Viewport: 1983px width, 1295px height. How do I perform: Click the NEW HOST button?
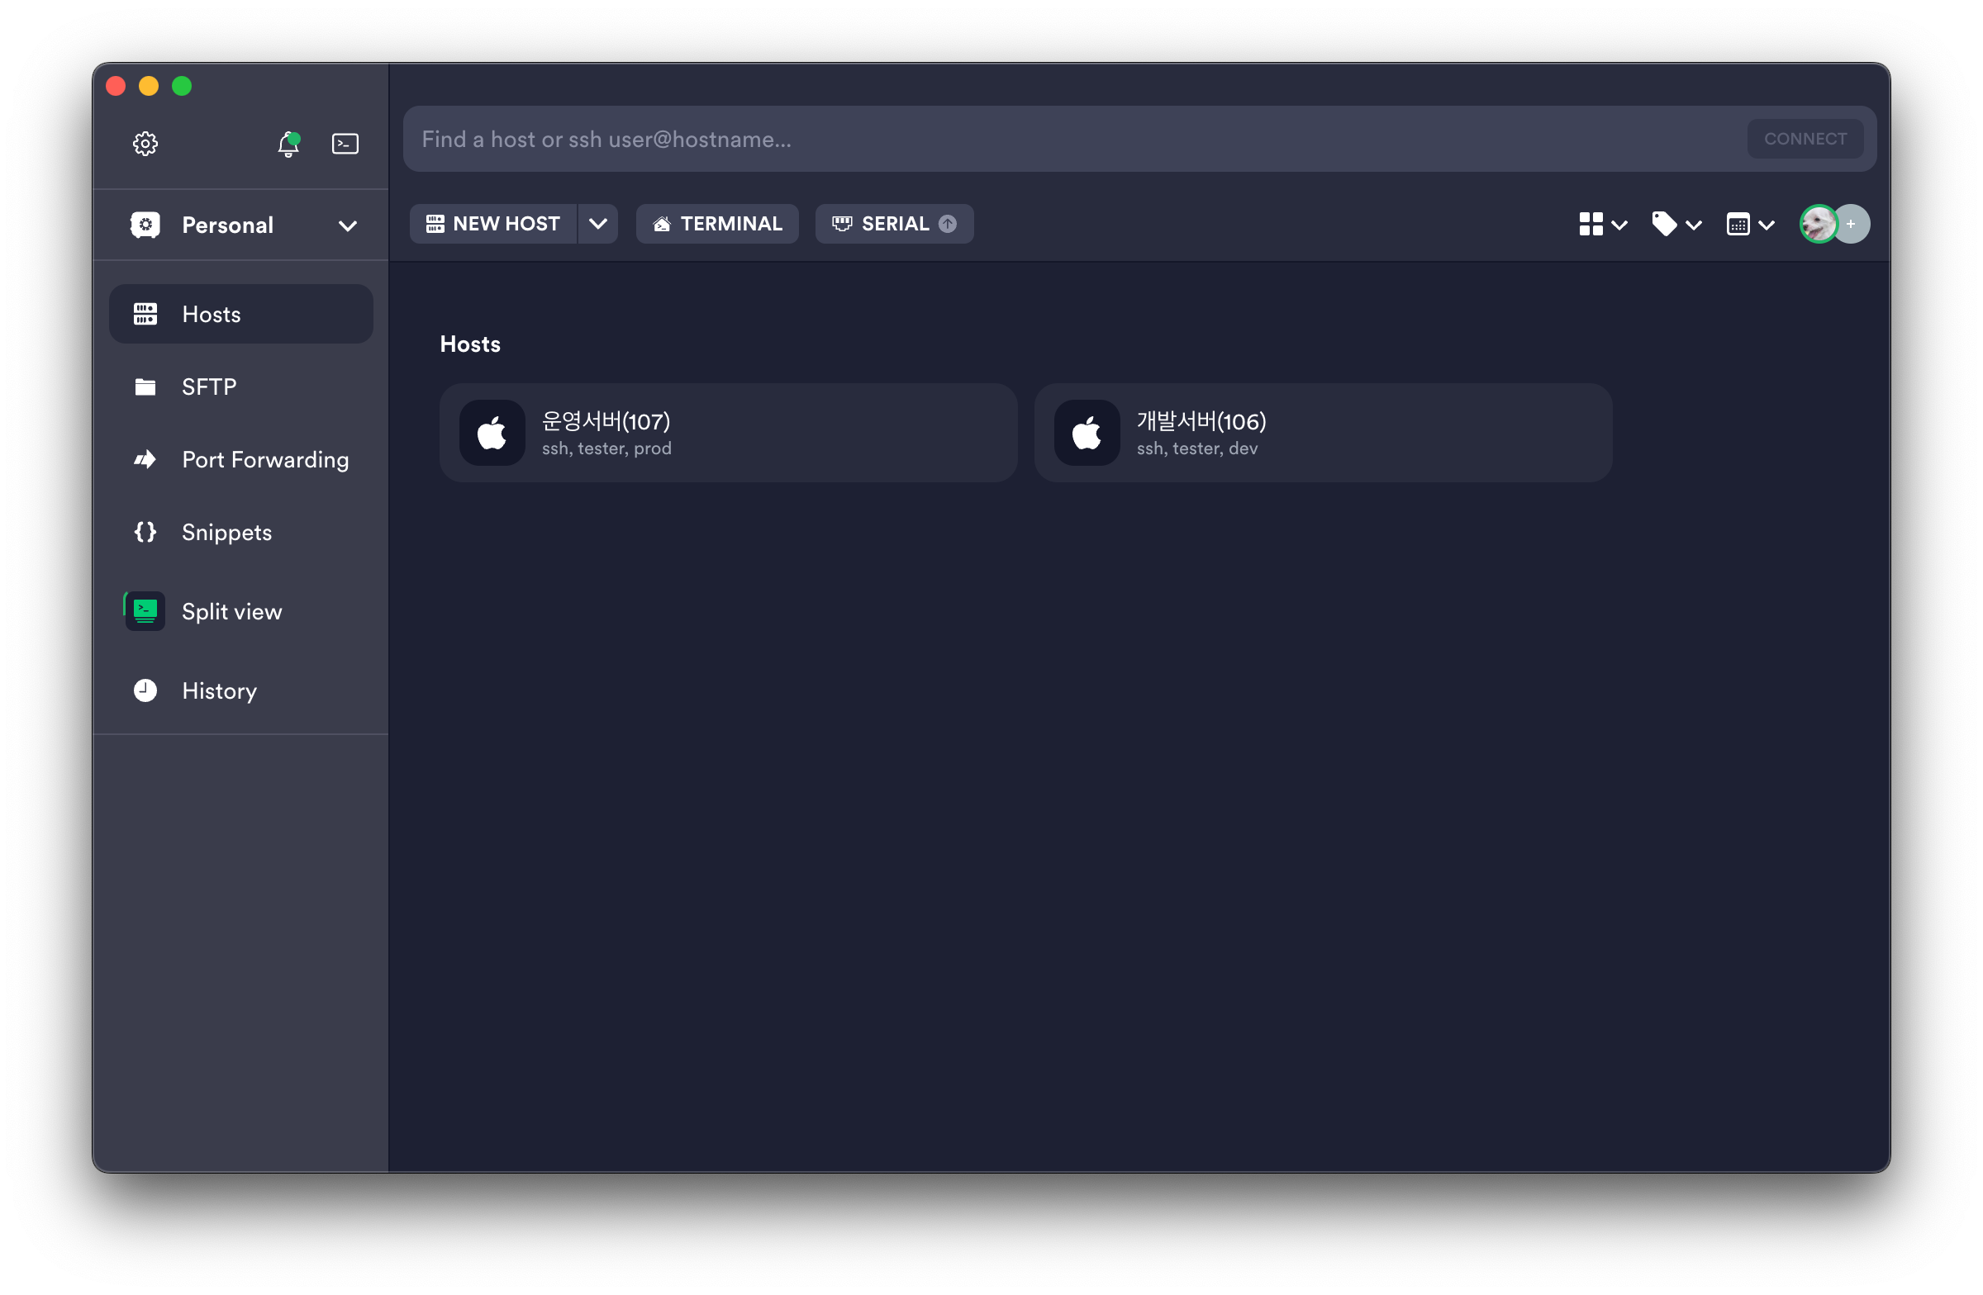493,224
